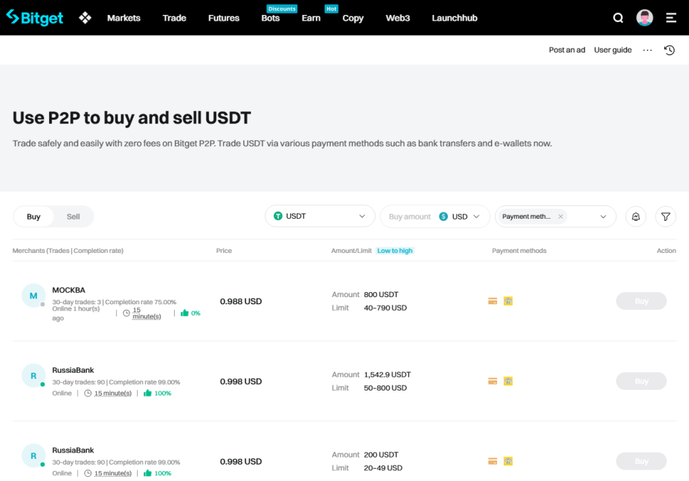This screenshot has width=689, height=481.
Task: Click limit 40-790 USD value
Action: tap(385, 308)
